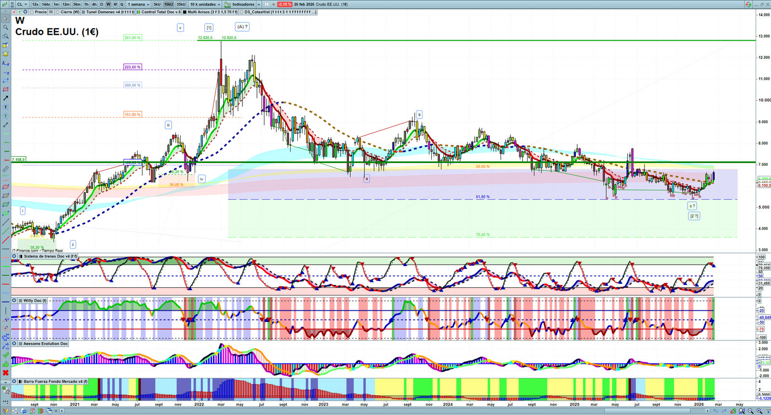Close the Willy Doc indicator panel
This screenshot has height=415, width=771.
(14, 300)
